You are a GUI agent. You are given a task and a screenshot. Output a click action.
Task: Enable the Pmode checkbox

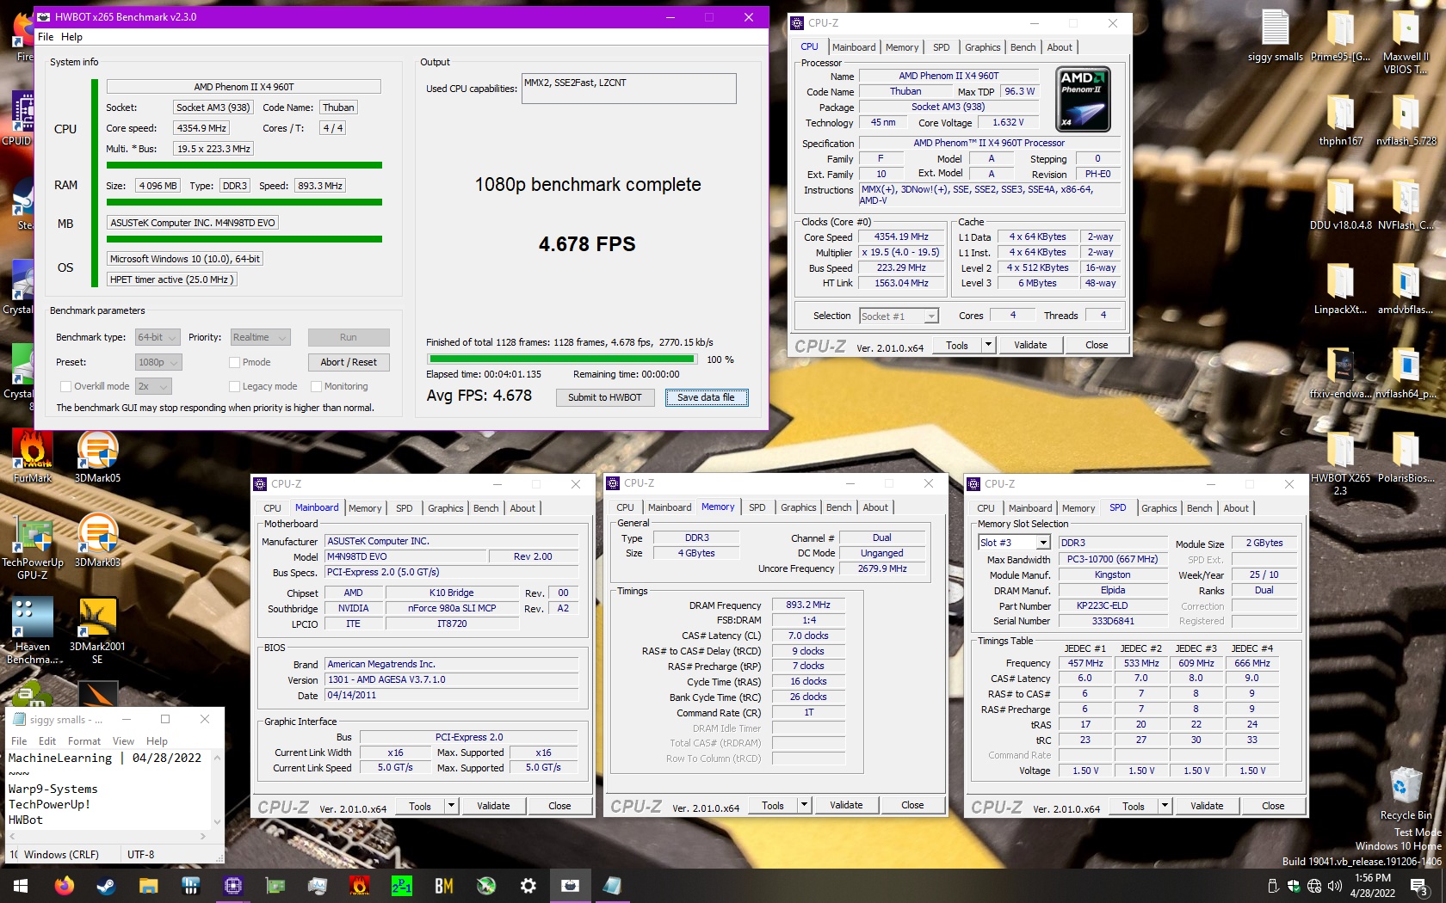click(x=234, y=362)
